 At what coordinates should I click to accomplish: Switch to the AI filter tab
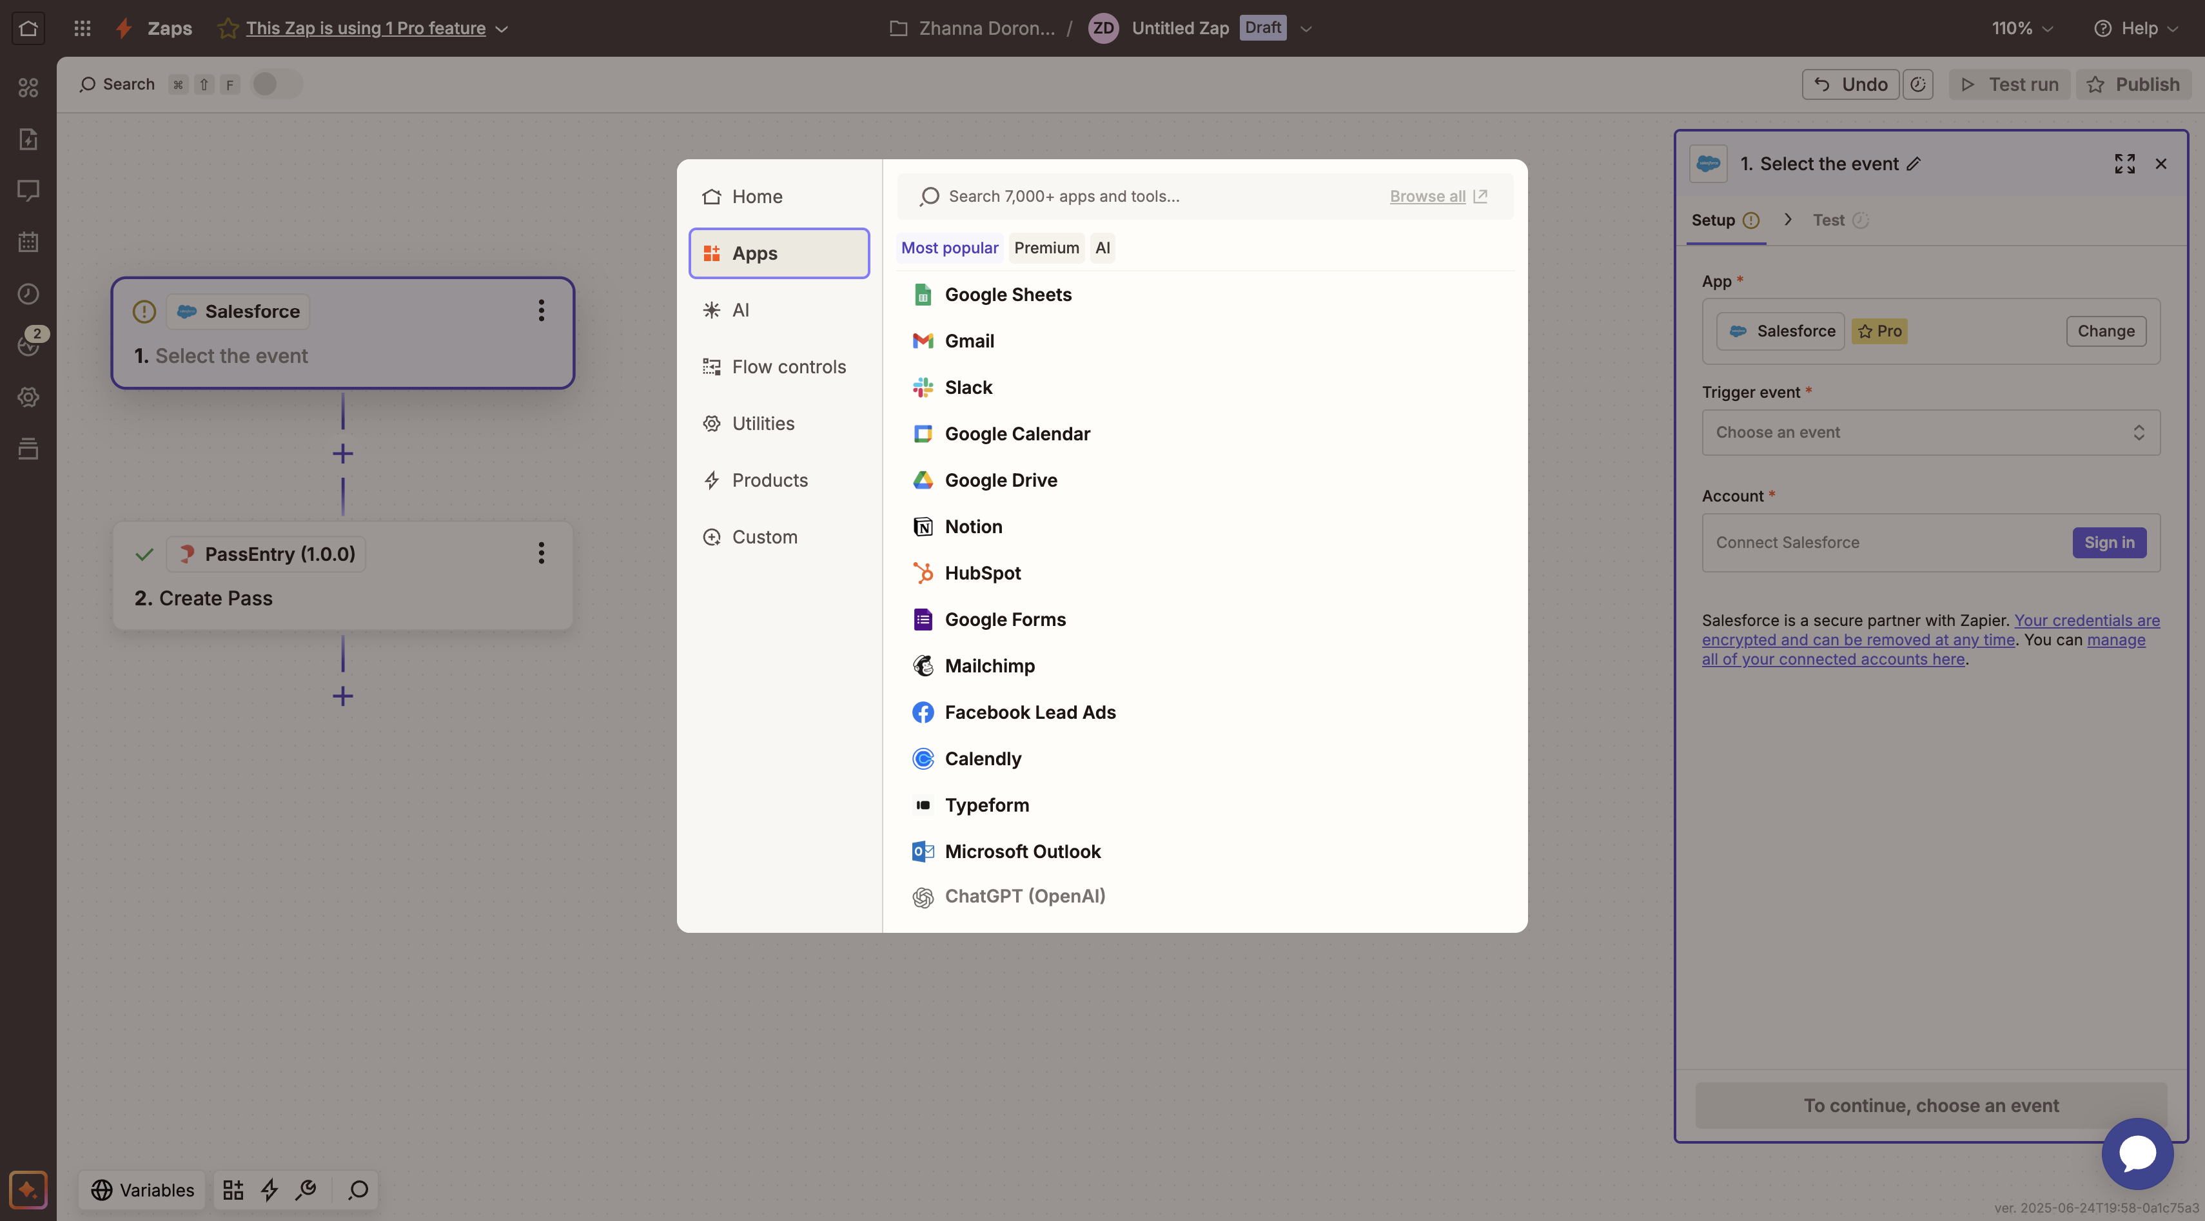click(1102, 248)
